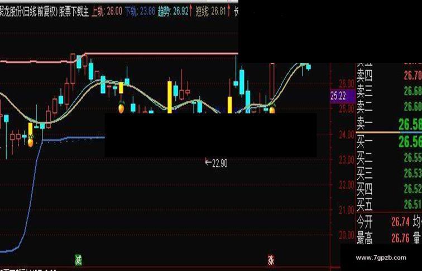Select the 买三 bid row label
Image resolution: width=422 pixels, height=271 pixels.
click(x=365, y=173)
